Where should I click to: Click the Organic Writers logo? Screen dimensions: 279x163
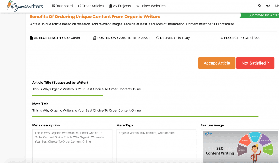[x=25, y=6]
